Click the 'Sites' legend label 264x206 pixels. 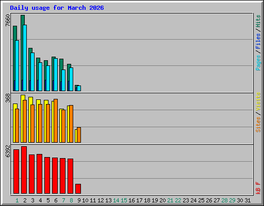click(258, 125)
